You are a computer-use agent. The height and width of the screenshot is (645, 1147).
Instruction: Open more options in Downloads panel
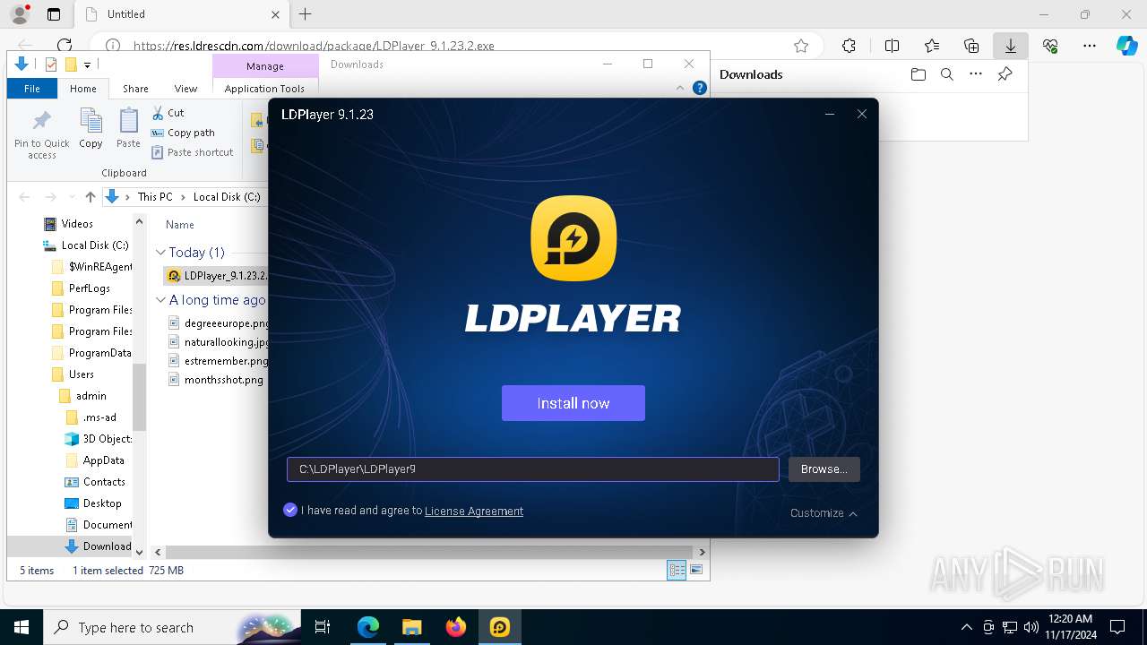(976, 74)
